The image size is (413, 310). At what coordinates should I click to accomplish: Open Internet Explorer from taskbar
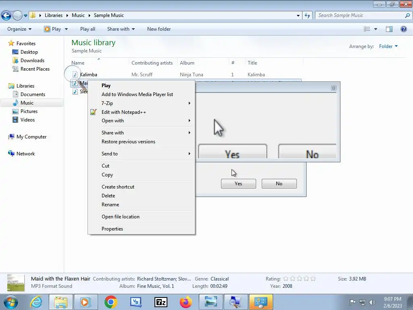click(x=36, y=302)
